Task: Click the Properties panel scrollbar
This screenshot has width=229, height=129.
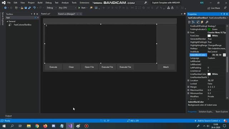Action: coord(227,64)
